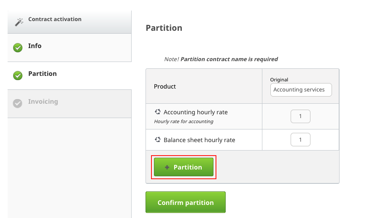This screenshot has height=218, width=375.
Task: Click the Product column header
Action: [x=165, y=86]
